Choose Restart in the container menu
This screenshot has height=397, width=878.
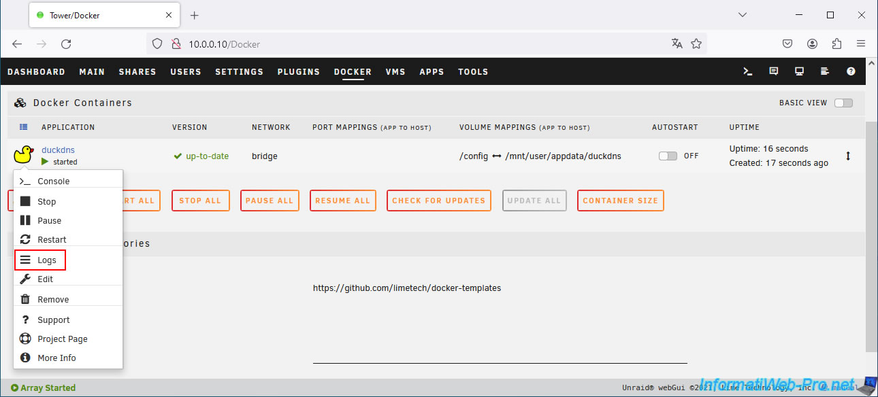51,239
